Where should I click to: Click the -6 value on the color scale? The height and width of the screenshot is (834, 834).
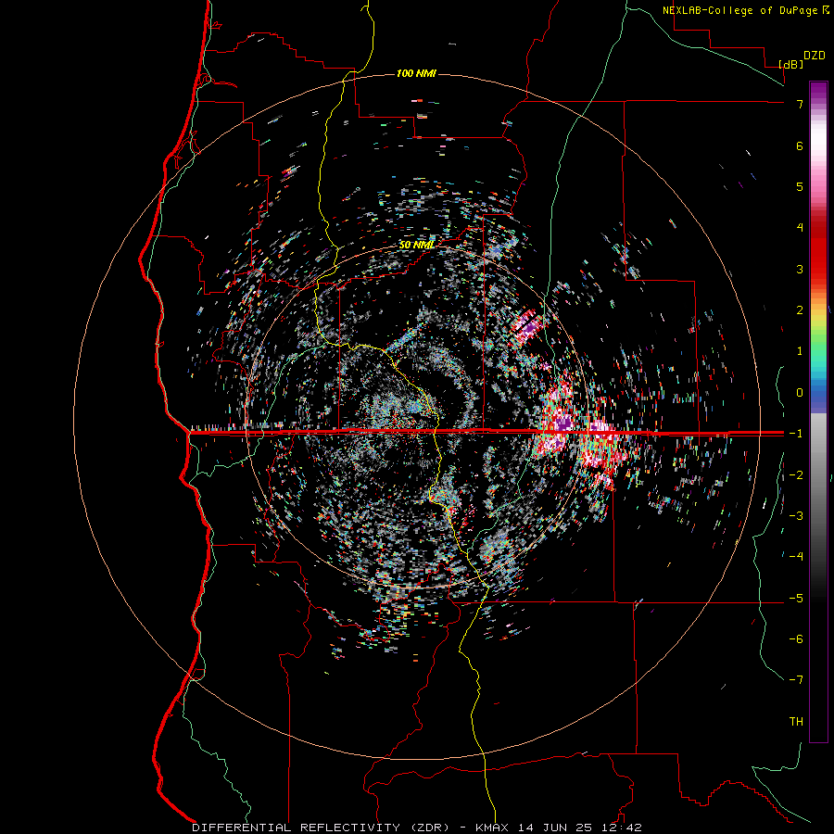[x=796, y=639]
